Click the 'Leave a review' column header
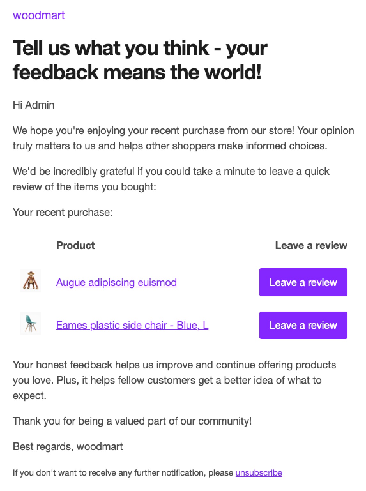This screenshot has height=491, width=366. [311, 245]
